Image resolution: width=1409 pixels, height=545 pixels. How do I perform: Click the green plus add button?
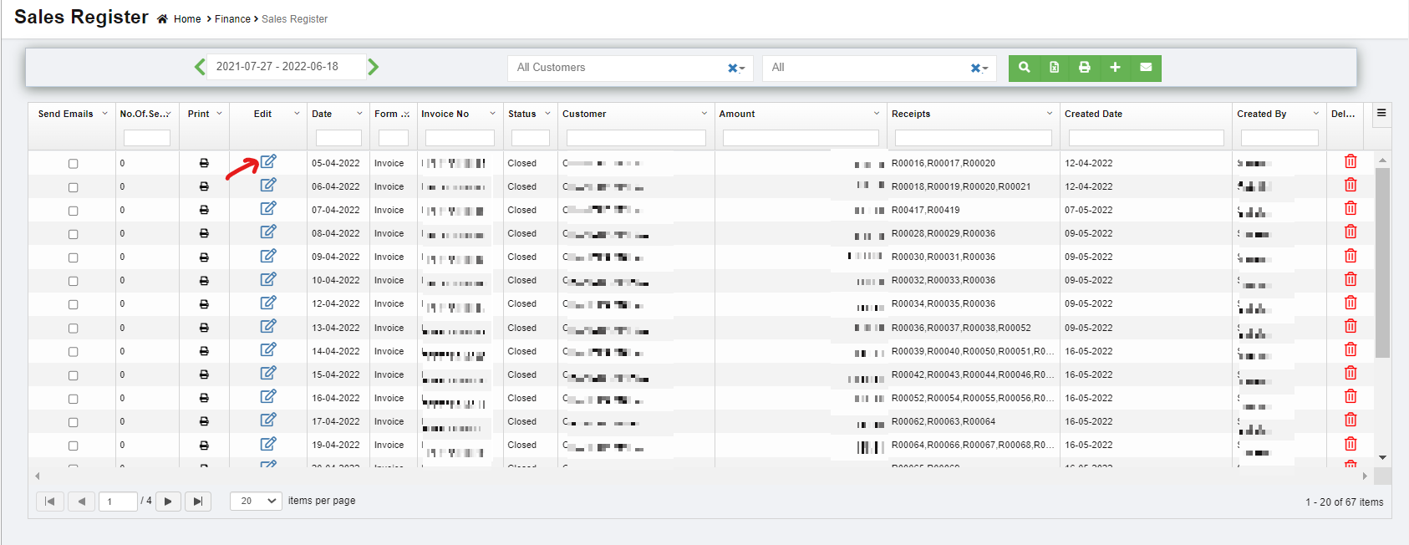pyautogui.click(x=1115, y=68)
